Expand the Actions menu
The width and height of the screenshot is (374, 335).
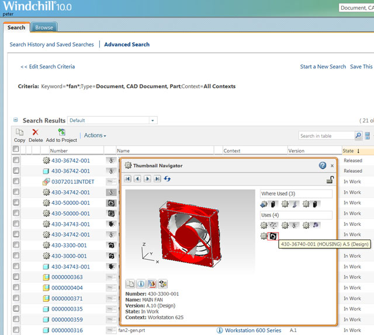tap(95, 135)
